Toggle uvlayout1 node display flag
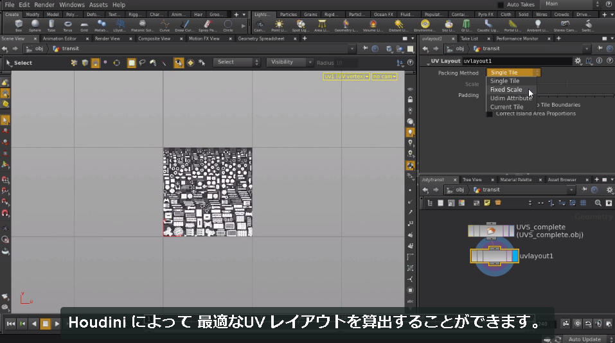The width and height of the screenshot is (615, 343). click(x=515, y=256)
